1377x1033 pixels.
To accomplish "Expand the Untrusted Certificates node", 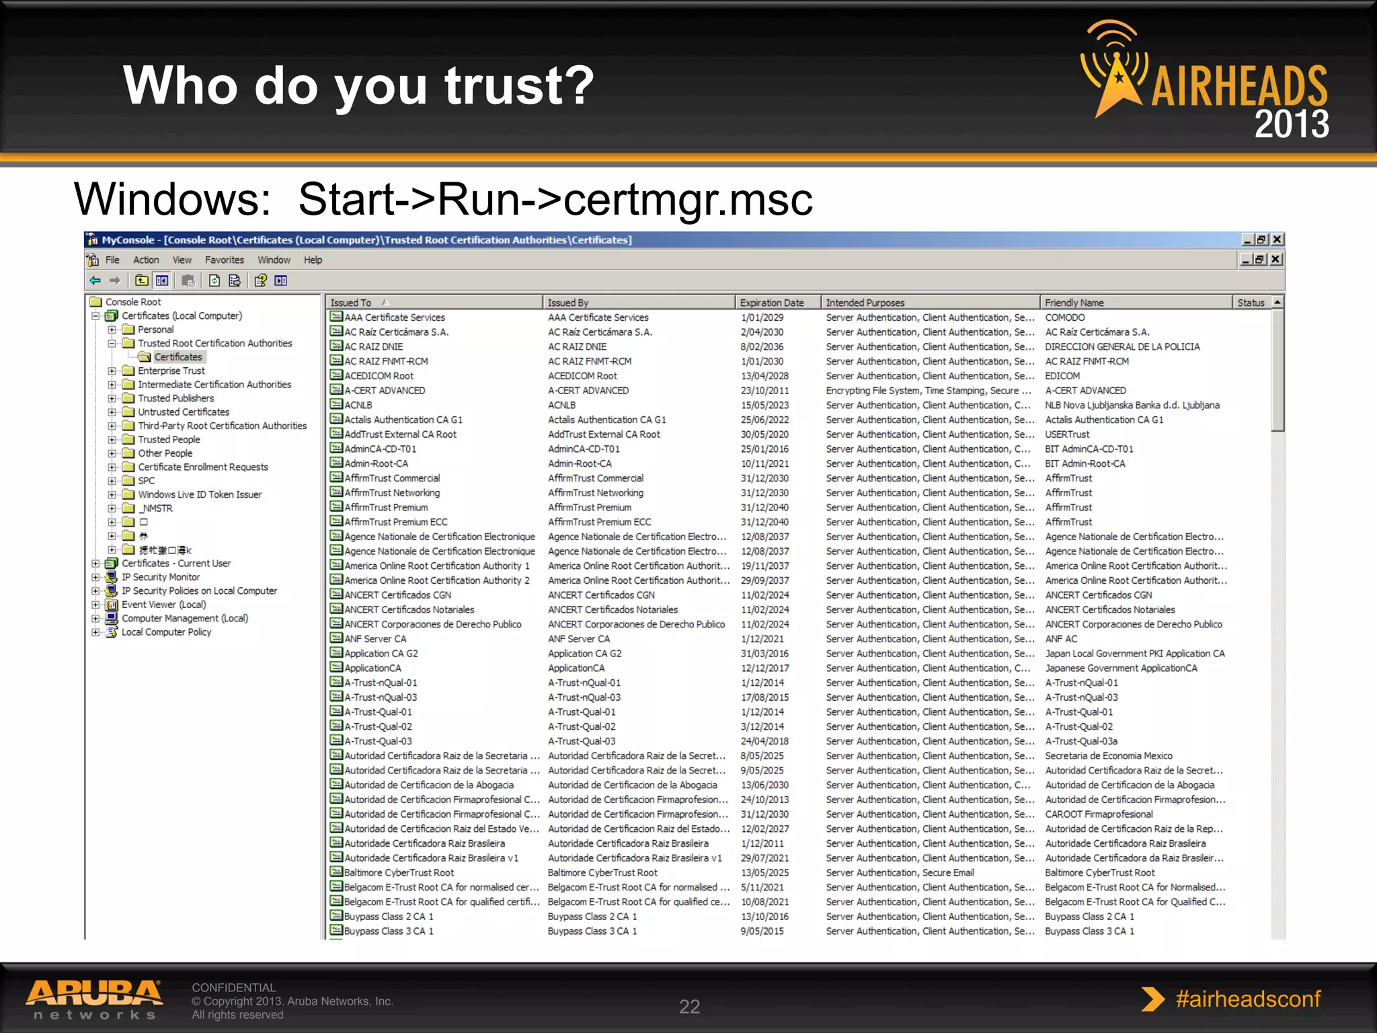I will tap(112, 412).
